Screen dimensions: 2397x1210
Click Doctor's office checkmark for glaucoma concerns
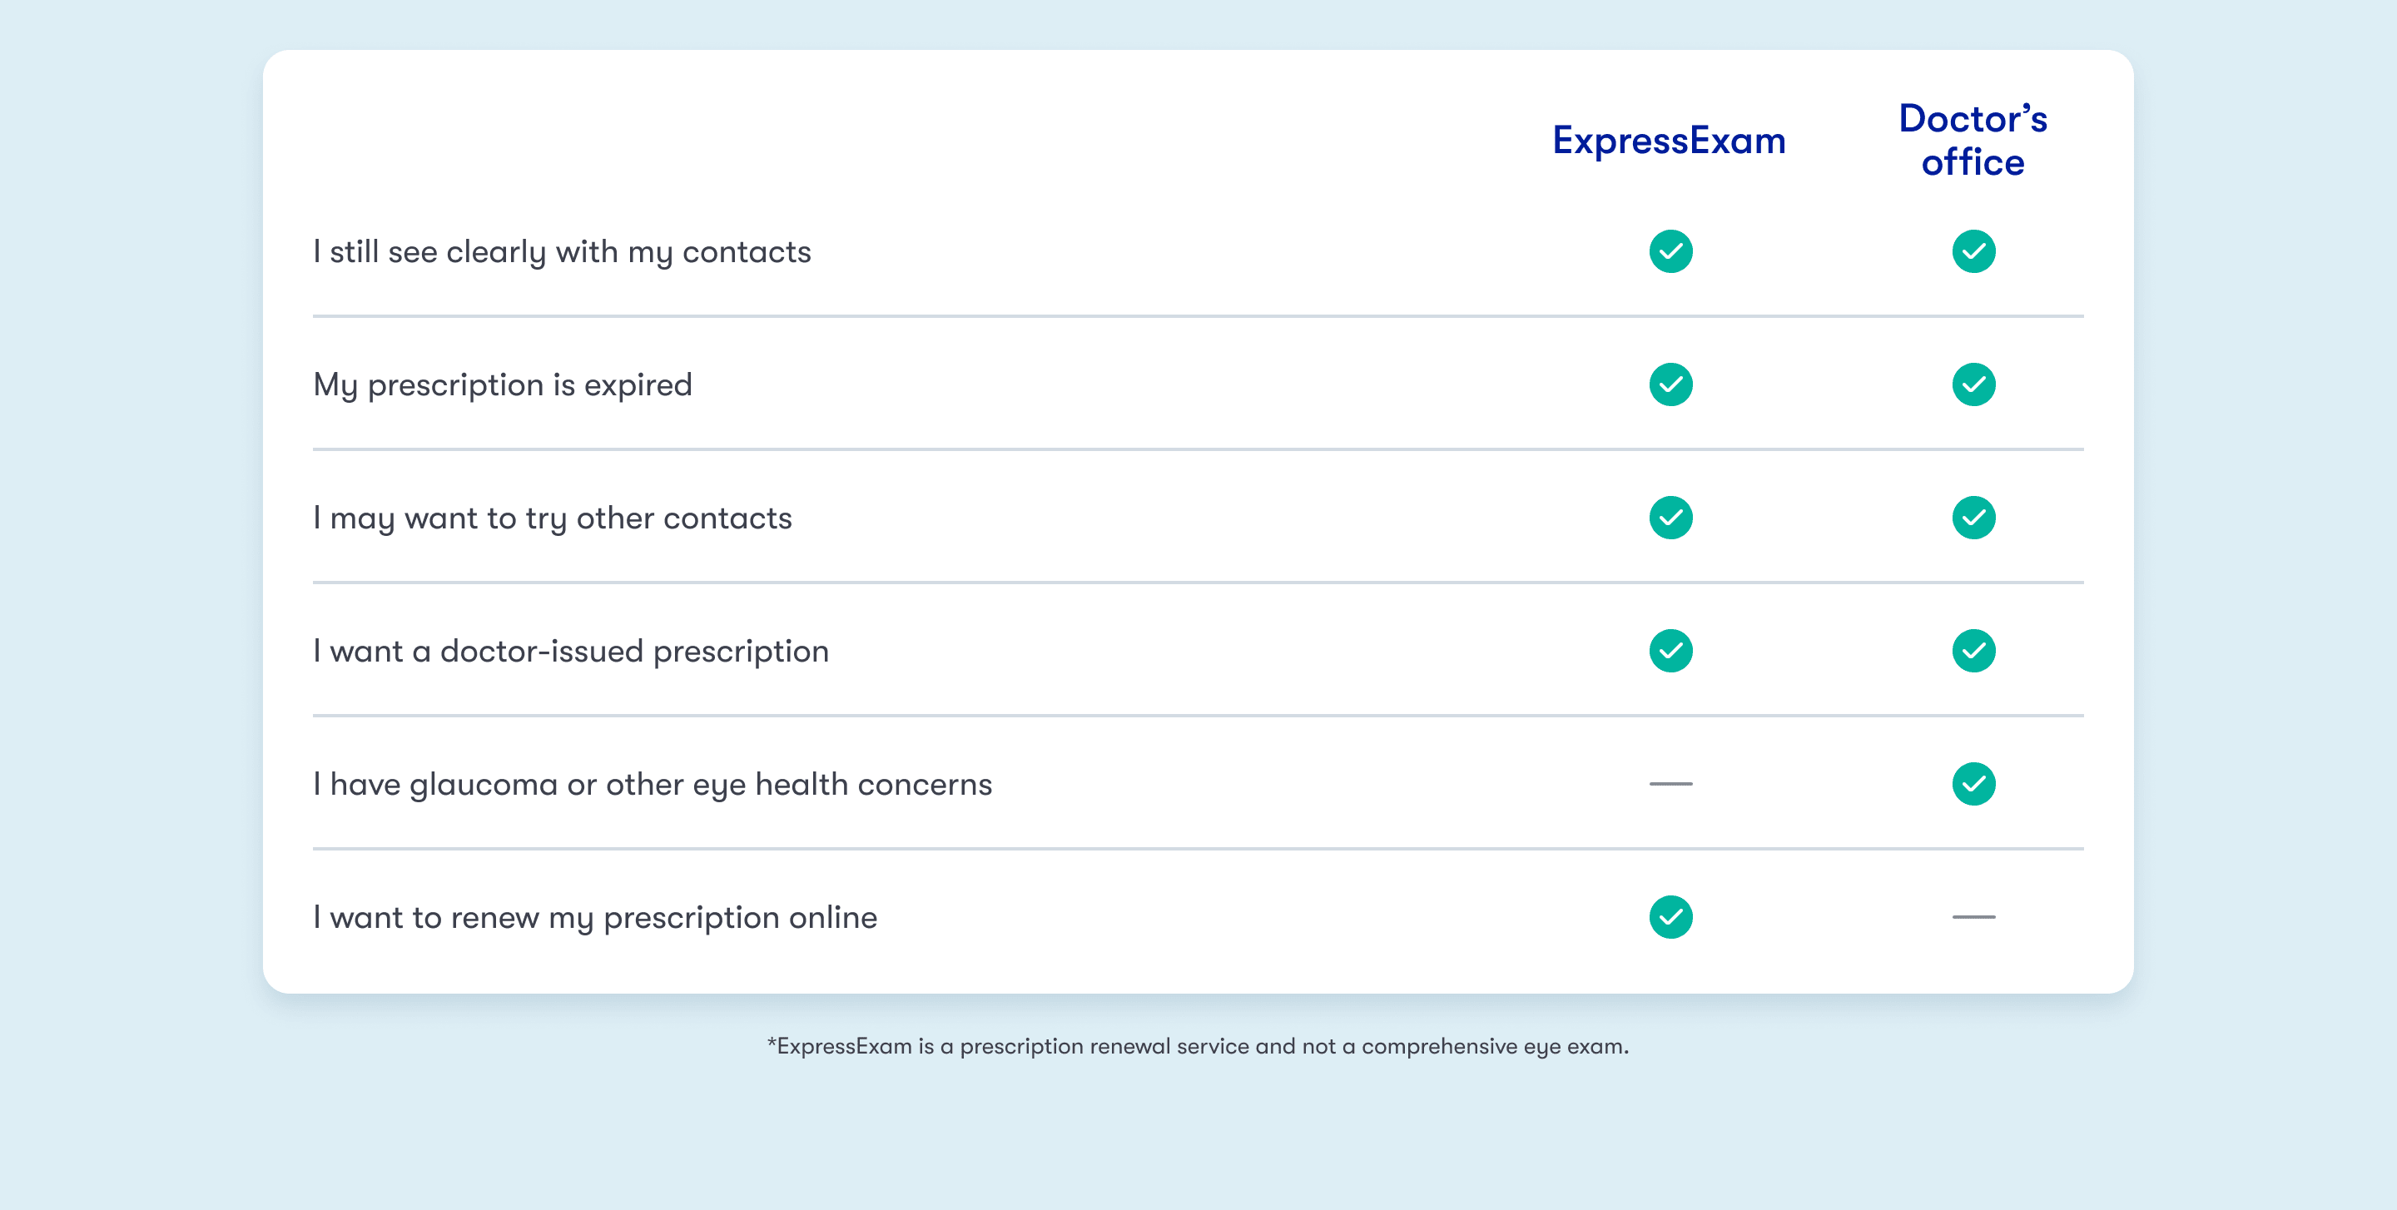coord(1973,783)
